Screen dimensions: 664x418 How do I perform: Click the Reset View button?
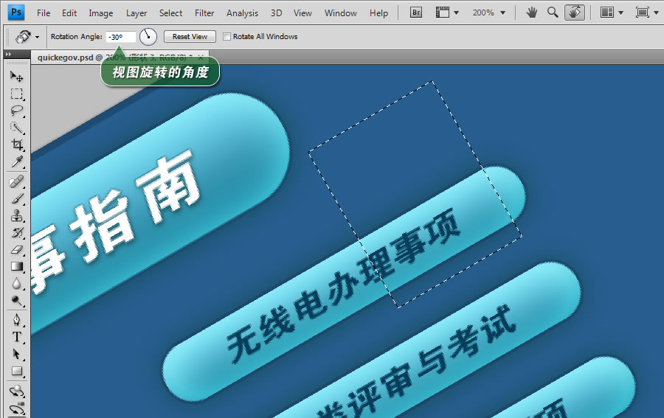pos(190,37)
